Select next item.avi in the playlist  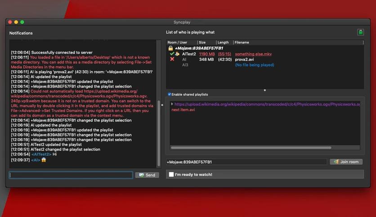[183, 110]
